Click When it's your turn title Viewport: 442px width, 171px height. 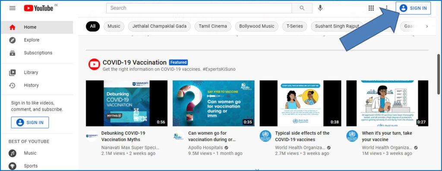(x=387, y=137)
